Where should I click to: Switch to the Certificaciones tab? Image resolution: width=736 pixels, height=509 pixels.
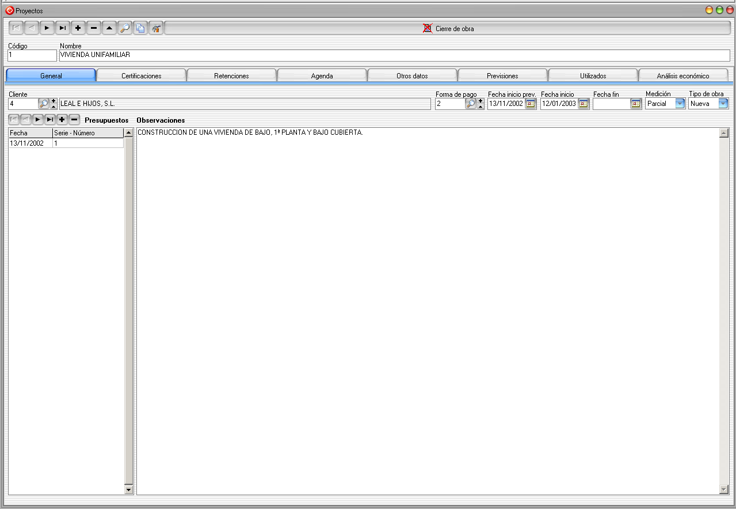[x=142, y=75]
